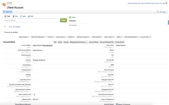
Task: Click the Write something text field
Action: click(31, 20)
